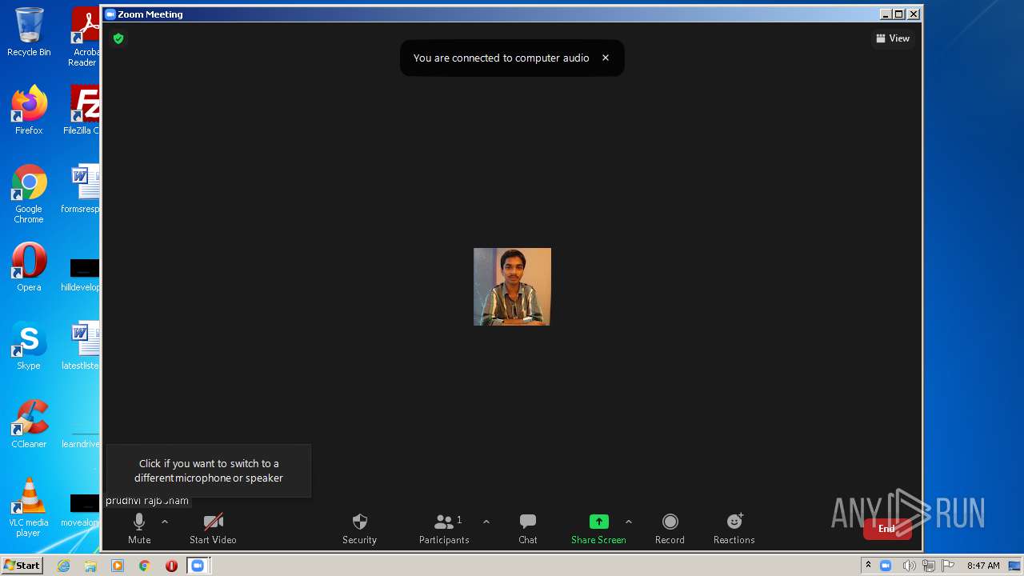
Task: Click the green Share Screen button
Action: pyautogui.click(x=598, y=529)
